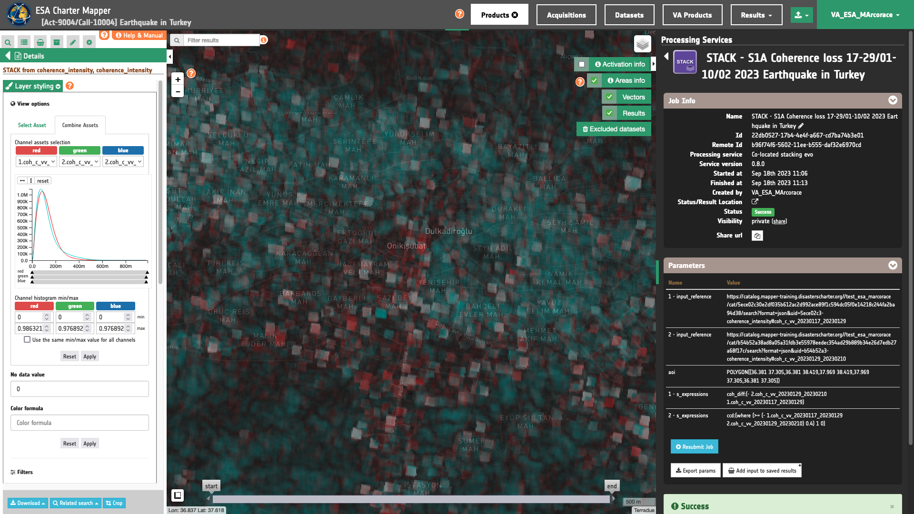Viewport: 914px width, 514px height.
Task: Open help for Layer styling
Action: click(x=70, y=86)
